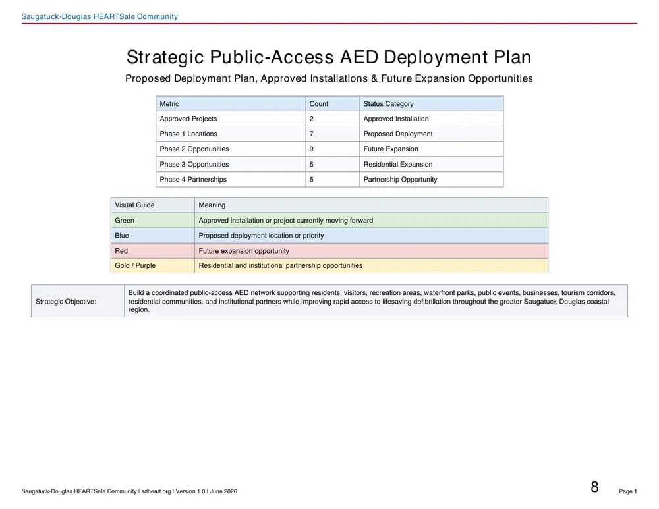Click the "Approved Installation" status cell
The width and height of the screenshot is (659, 509).
point(431,119)
